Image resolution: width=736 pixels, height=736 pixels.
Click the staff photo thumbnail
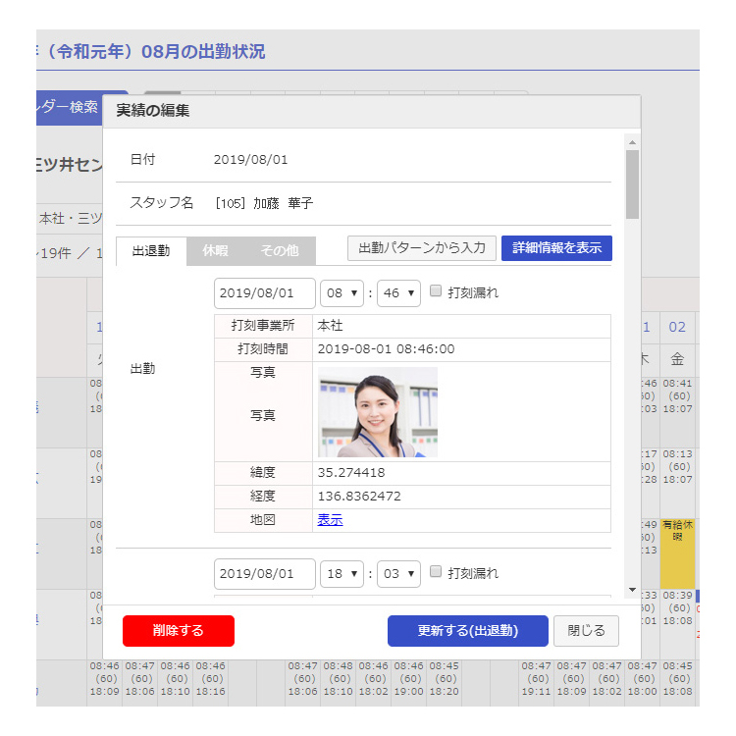coord(378,412)
